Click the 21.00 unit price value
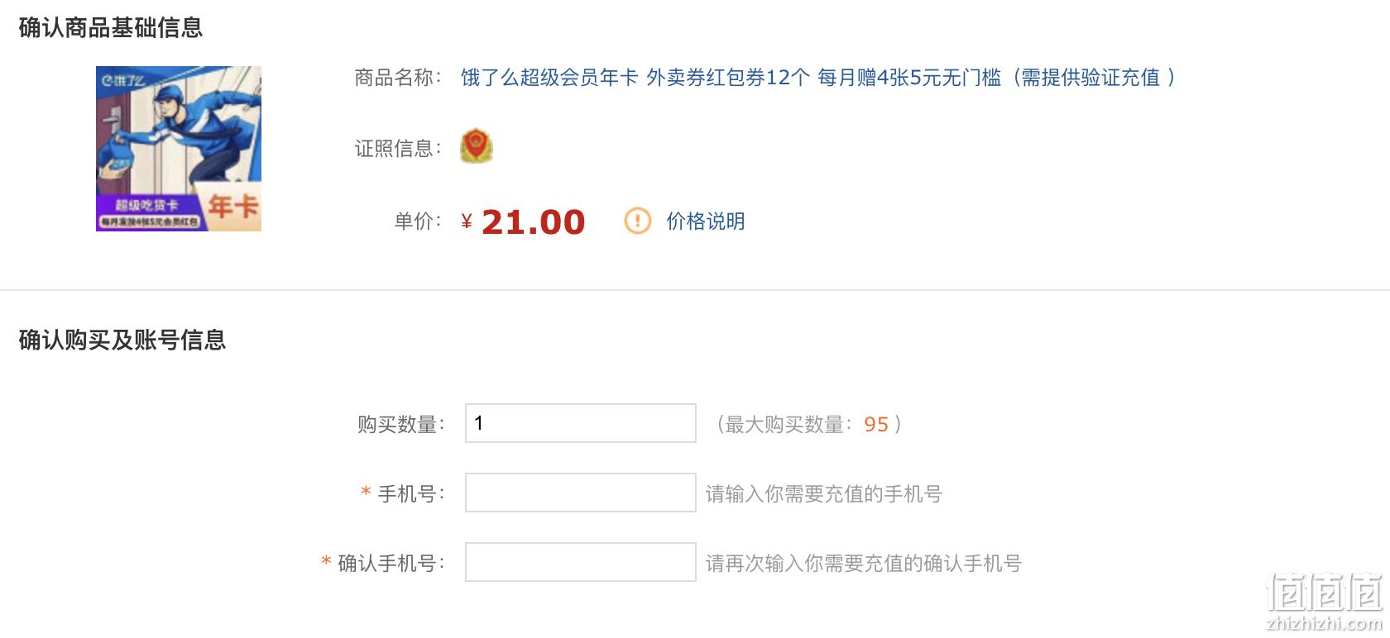This screenshot has height=638, width=1390. [534, 221]
